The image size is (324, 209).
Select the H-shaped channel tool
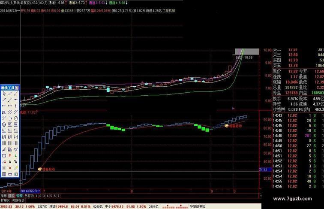pos(16,137)
